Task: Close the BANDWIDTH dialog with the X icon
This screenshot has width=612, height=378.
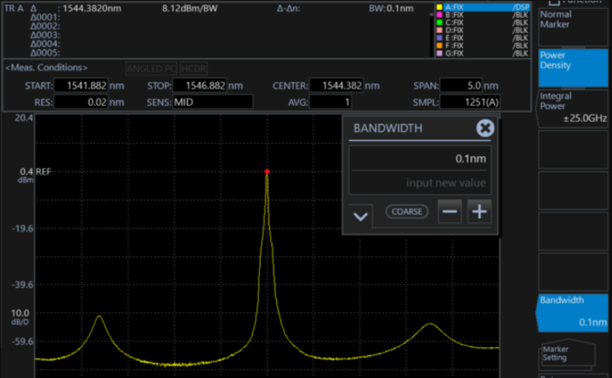Action: tap(484, 128)
